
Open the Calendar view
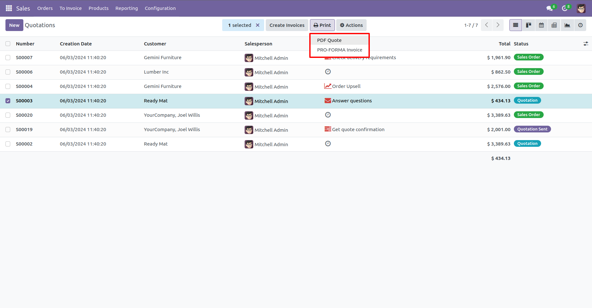point(541,25)
